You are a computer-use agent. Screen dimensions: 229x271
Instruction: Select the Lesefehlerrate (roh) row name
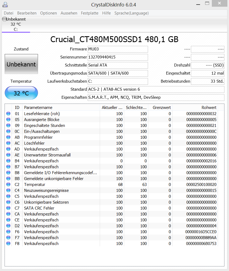pos(42,114)
